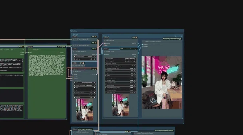Open the control after generate dropdown

tap(85, 85)
